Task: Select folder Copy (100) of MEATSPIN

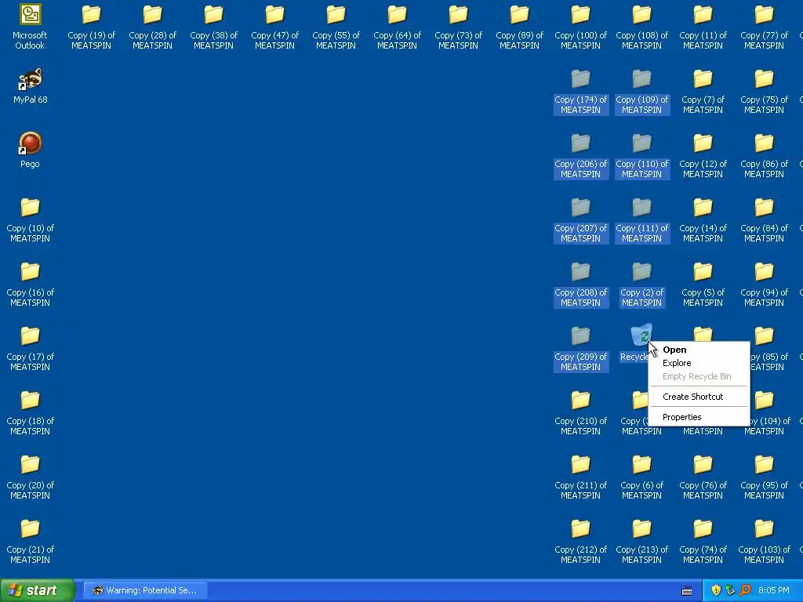Action: point(580,27)
